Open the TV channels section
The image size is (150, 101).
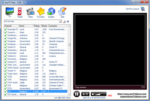[x=10, y=12]
